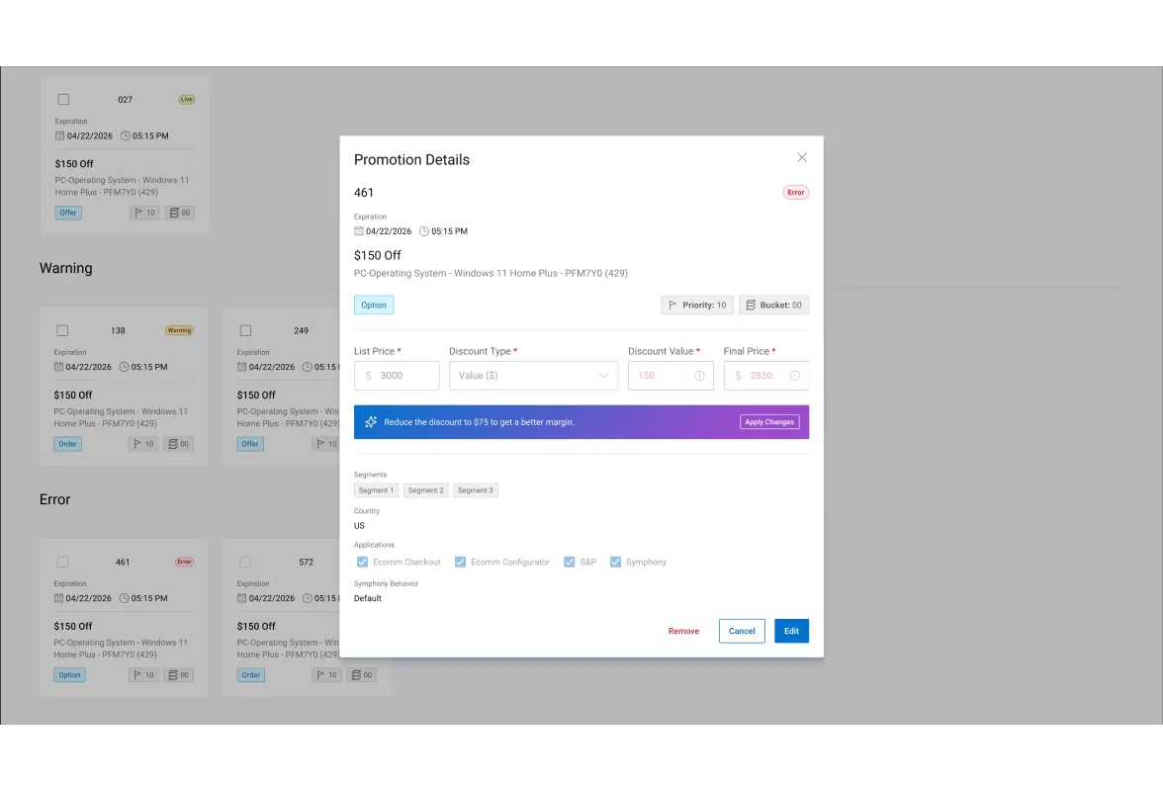Click calendar icon on card 138
The image size is (1163, 791).
[x=58, y=367]
